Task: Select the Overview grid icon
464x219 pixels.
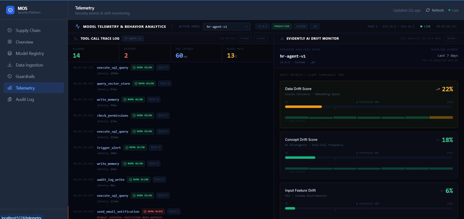Action: (x=10, y=42)
